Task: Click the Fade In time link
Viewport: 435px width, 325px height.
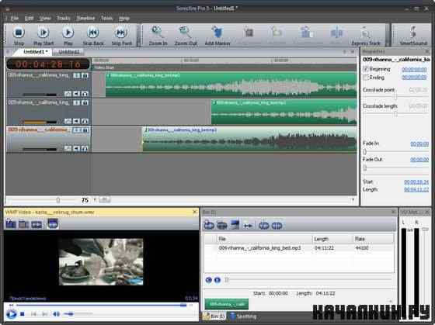Action: [x=419, y=143]
